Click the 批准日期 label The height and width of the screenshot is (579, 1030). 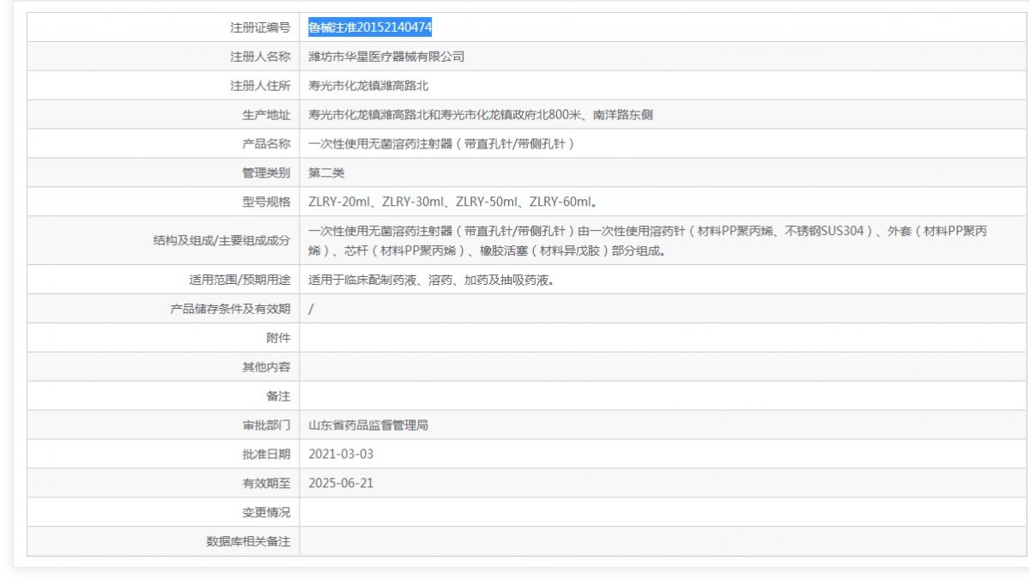(x=266, y=455)
